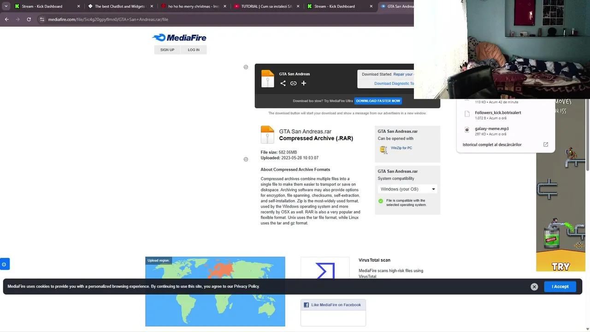Screen dimensions: 590x332
Task: Close The best ChatBot and Widgets tab
Action: 152,6
